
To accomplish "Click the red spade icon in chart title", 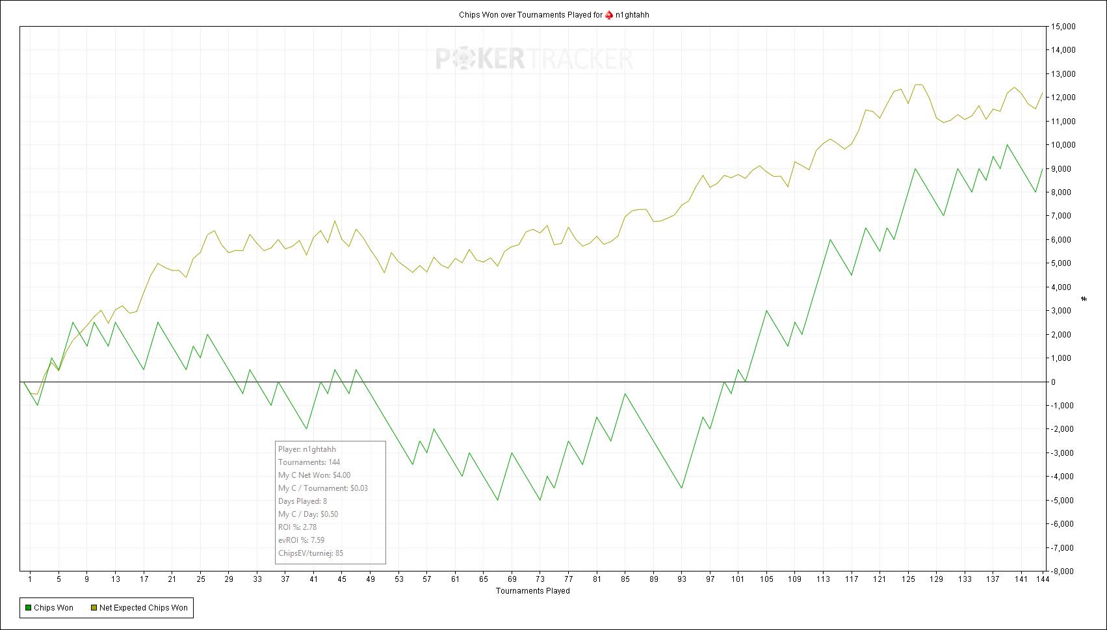I will (609, 15).
